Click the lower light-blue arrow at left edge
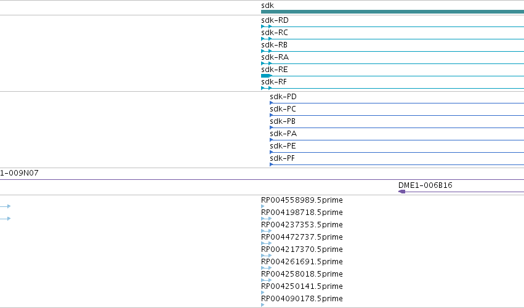 click(x=6, y=219)
